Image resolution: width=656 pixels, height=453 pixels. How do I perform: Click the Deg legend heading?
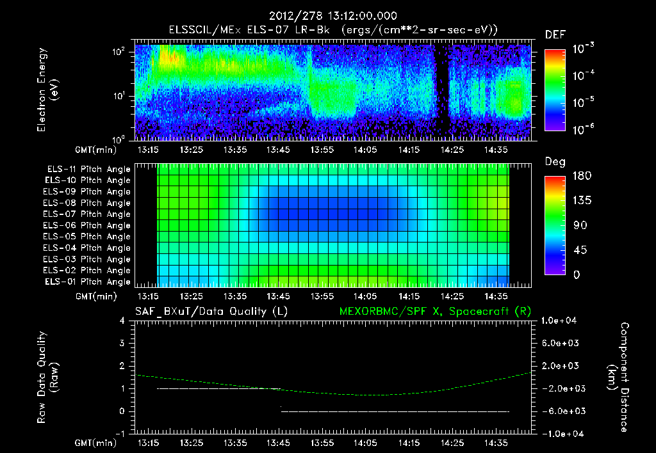(555, 162)
